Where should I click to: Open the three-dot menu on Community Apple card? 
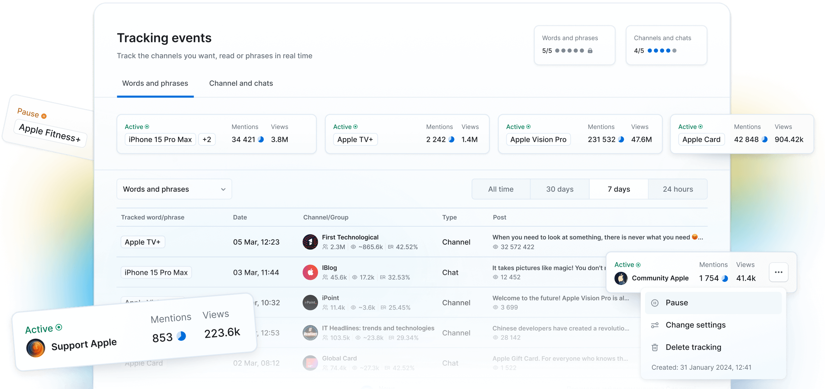coord(778,272)
